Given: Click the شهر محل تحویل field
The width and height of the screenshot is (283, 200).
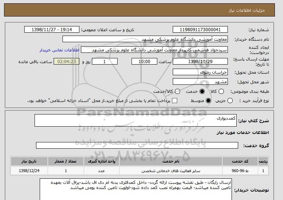Looking at the screenshot, I should click(200, 81).
